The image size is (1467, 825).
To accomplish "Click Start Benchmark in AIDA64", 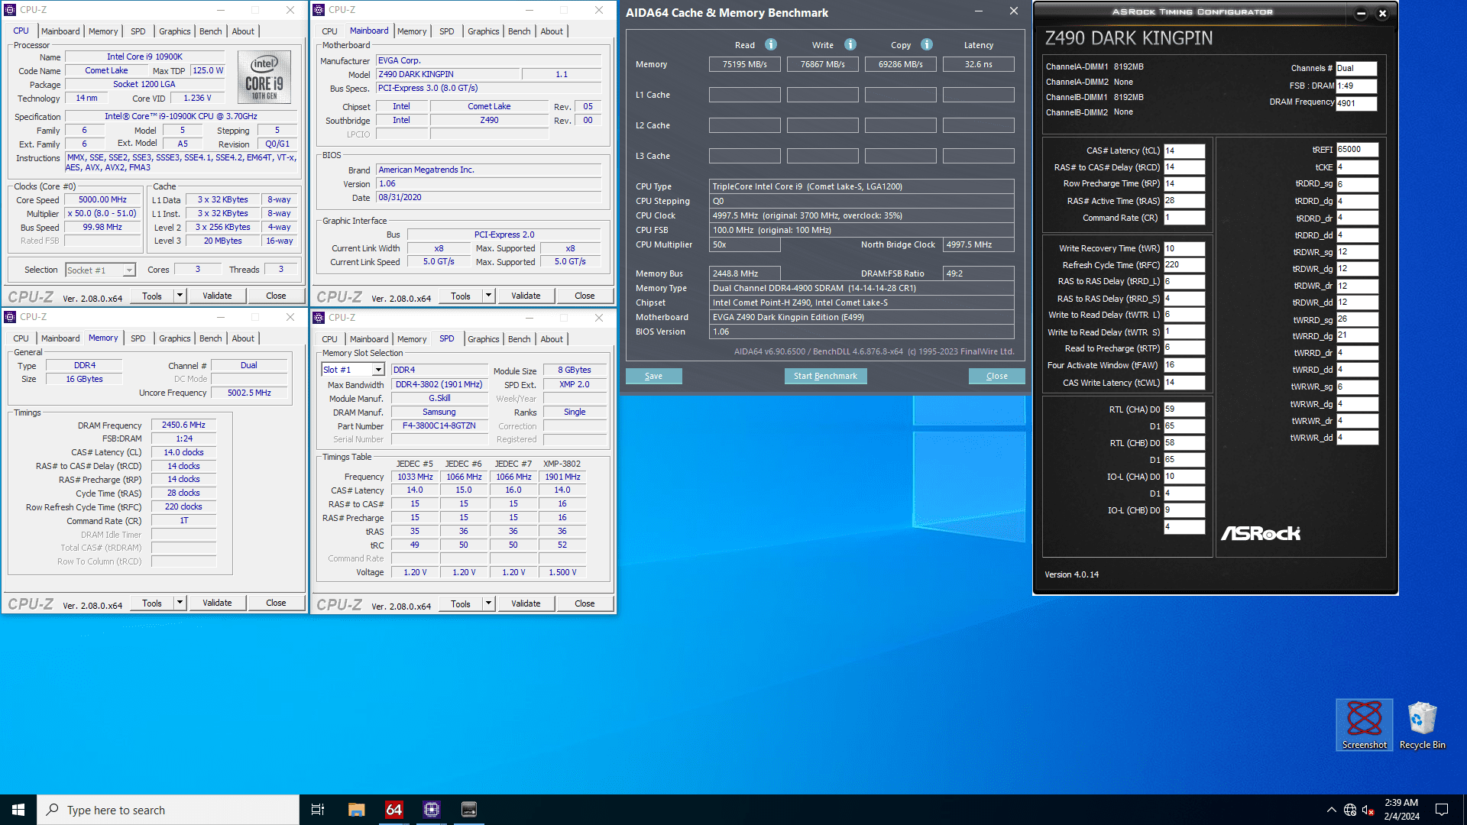I will [825, 376].
